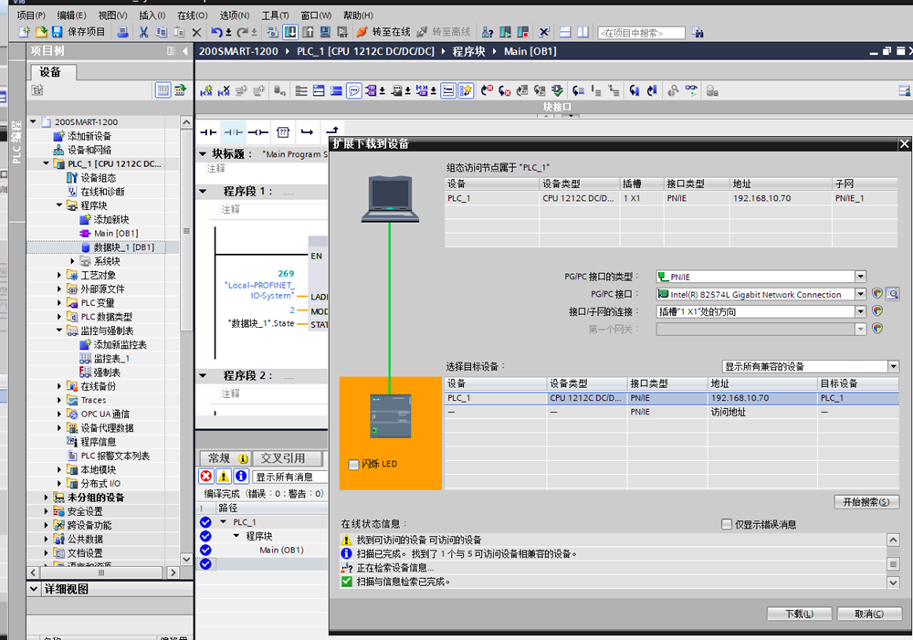Collapse the 监控与强制表 tree node
The width and height of the screenshot is (913, 640).
[x=59, y=330]
